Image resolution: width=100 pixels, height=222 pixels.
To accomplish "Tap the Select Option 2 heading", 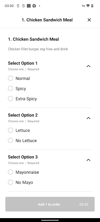I will 23,115.
